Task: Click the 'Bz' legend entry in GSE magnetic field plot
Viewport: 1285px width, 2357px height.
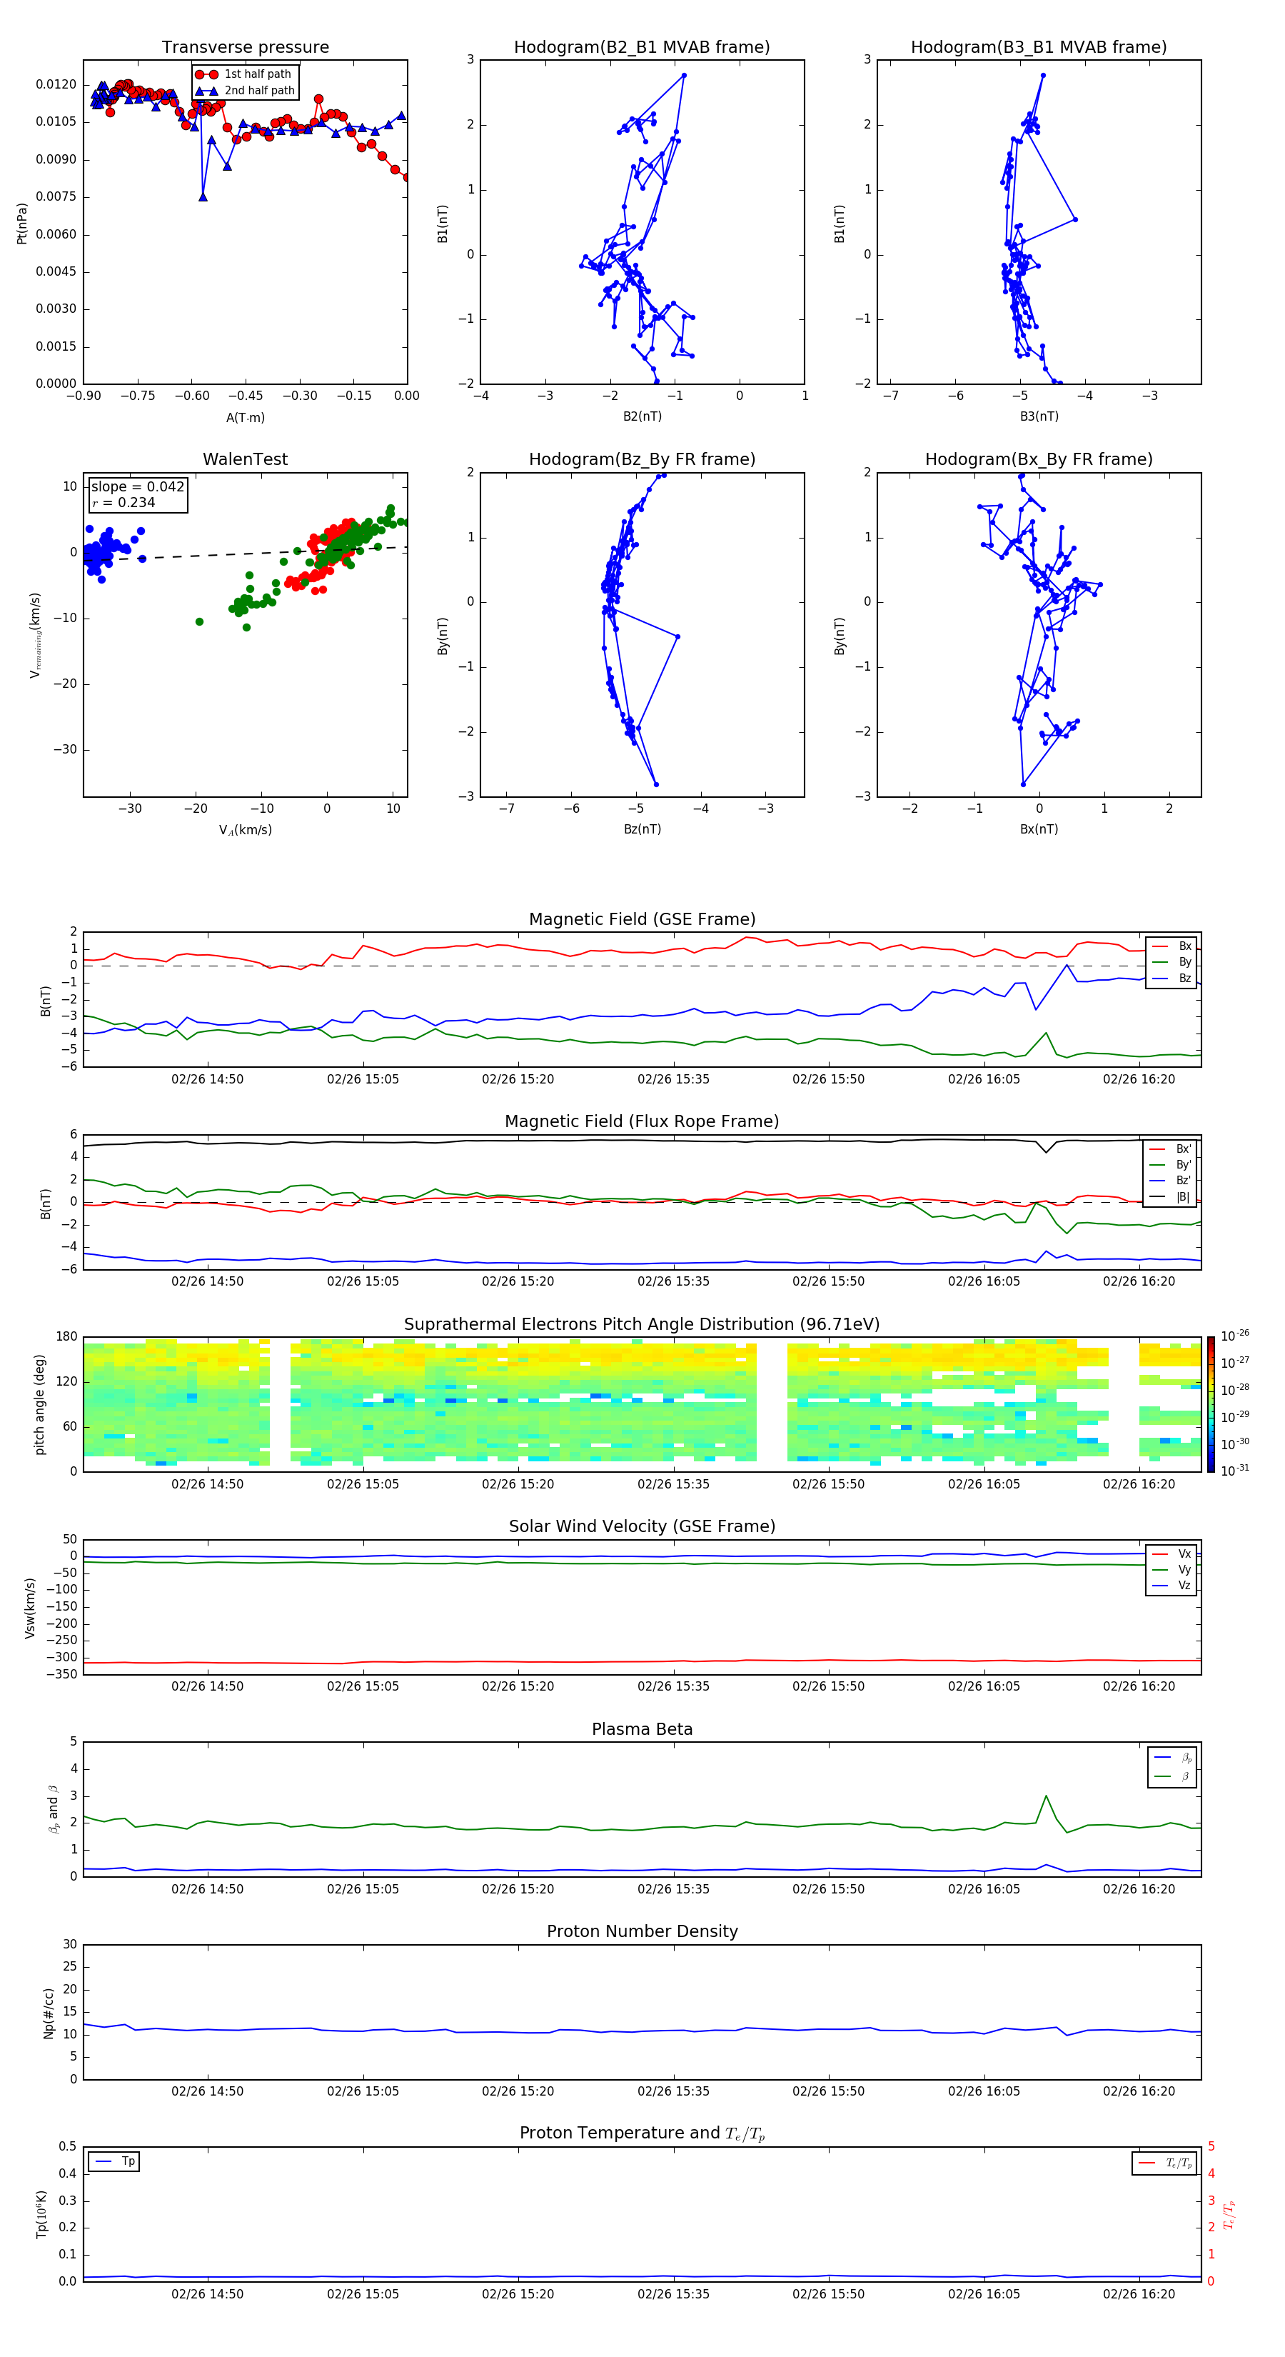Action: pyautogui.click(x=1171, y=978)
